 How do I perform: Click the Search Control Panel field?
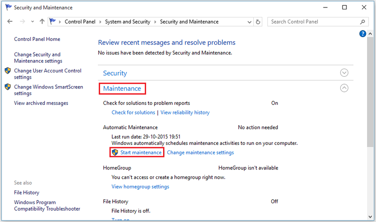click(x=318, y=22)
